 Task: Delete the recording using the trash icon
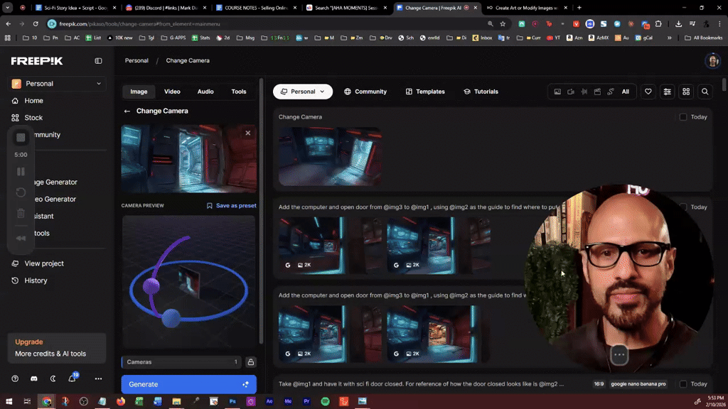[x=21, y=213]
